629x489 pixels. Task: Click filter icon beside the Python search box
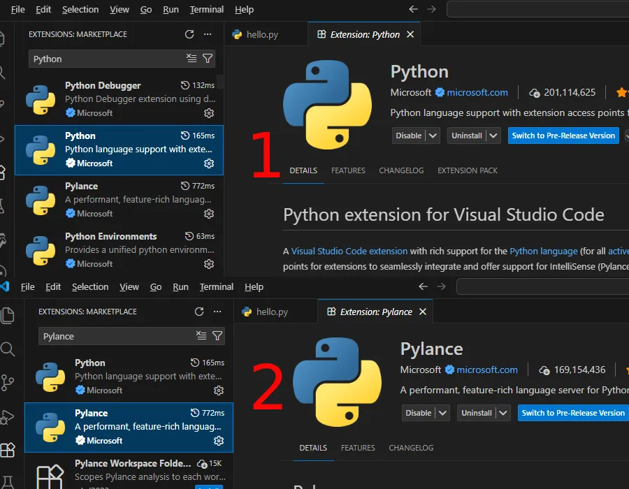[x=208, y=59]
